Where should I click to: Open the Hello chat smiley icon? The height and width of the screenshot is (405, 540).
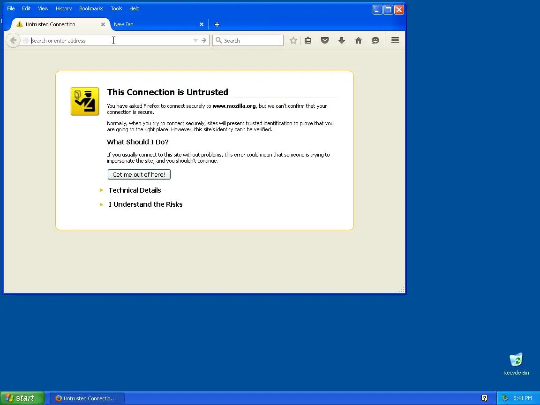pos(375,41)
